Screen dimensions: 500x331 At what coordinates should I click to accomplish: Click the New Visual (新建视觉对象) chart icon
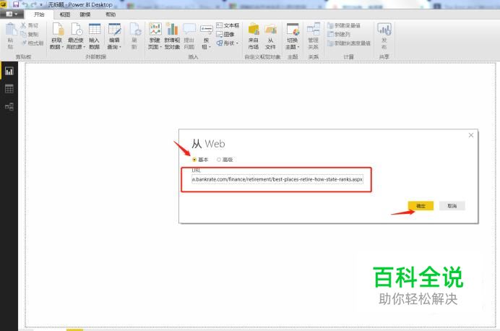pos(172,30)
